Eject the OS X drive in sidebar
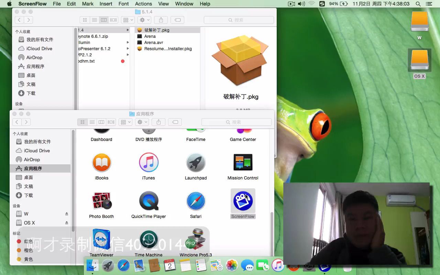 coord(67,223)
